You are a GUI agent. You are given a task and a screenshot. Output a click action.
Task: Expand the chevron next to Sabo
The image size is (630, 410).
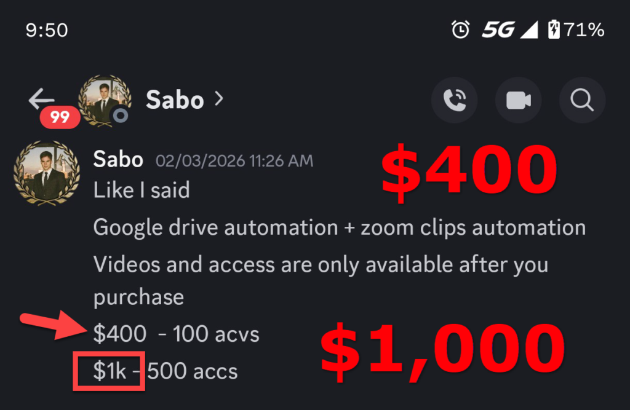pos(218,99)
